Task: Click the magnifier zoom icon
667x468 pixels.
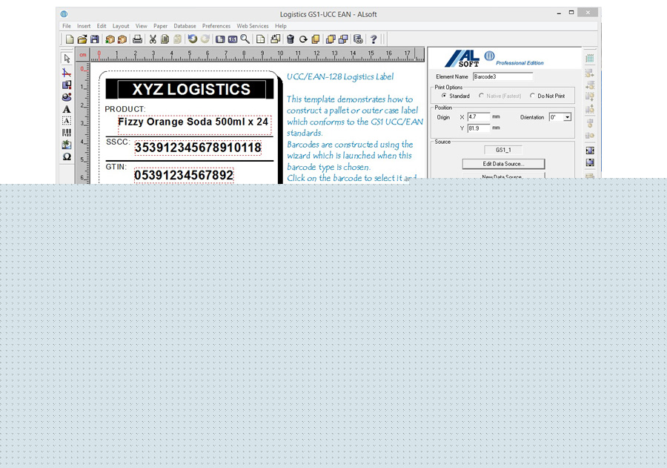Action: (245, 39)
